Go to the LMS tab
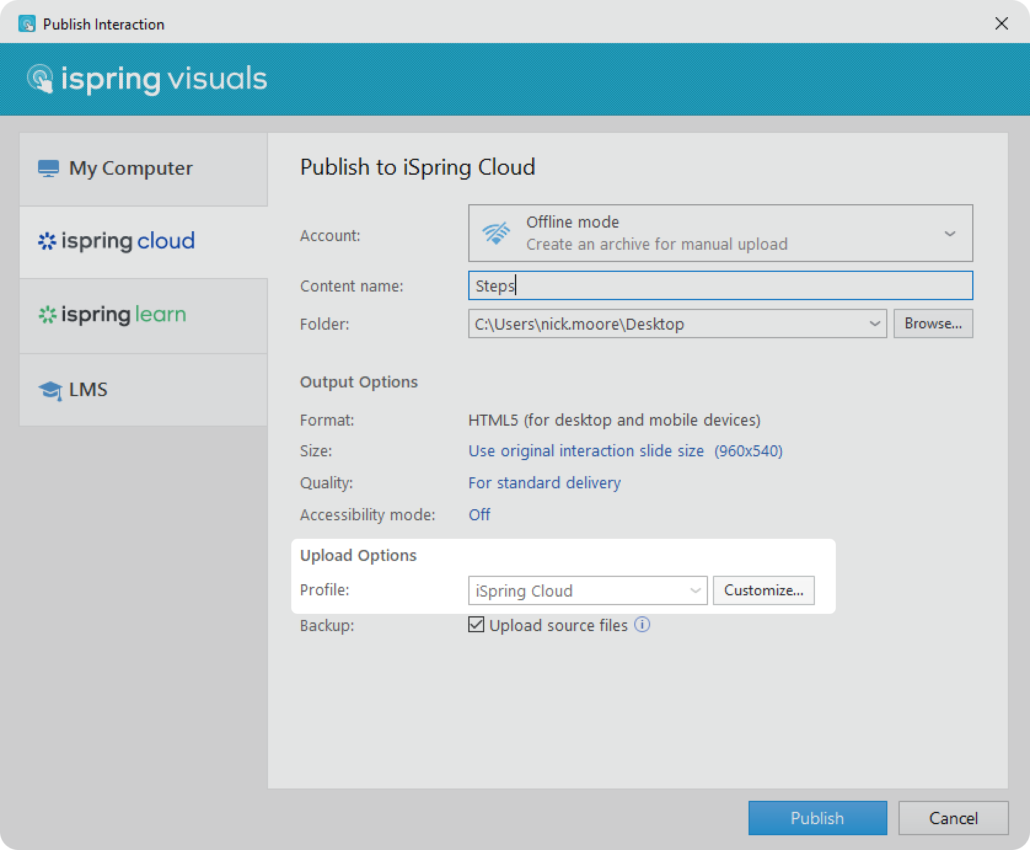 click(x=143, y=390)
